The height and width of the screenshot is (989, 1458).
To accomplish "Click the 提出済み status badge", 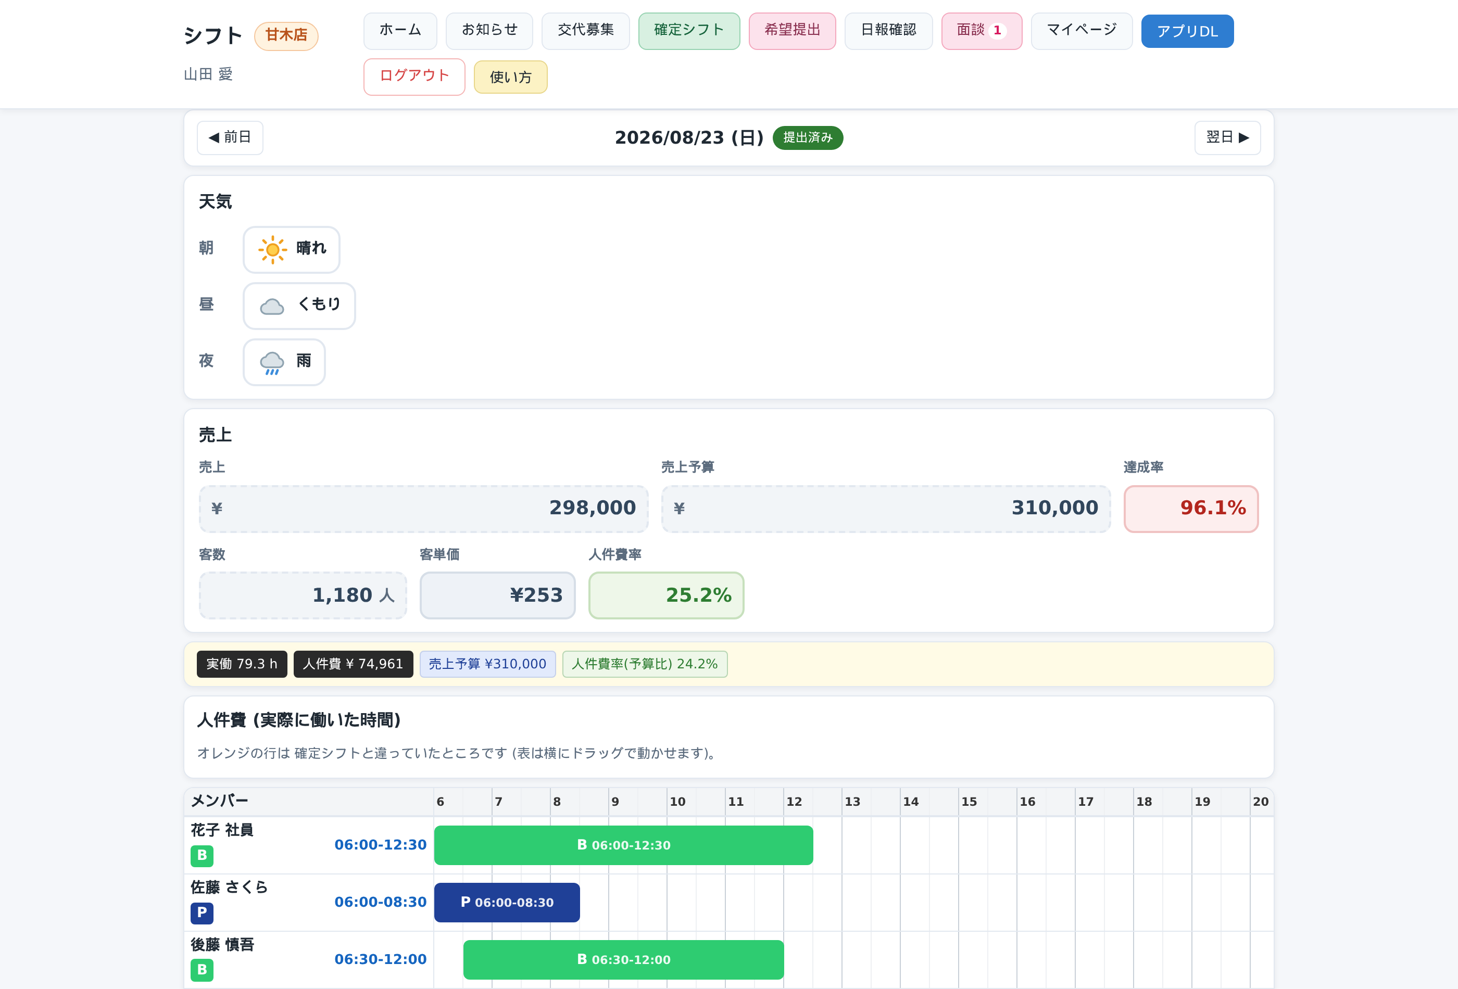I will (808, 138).
